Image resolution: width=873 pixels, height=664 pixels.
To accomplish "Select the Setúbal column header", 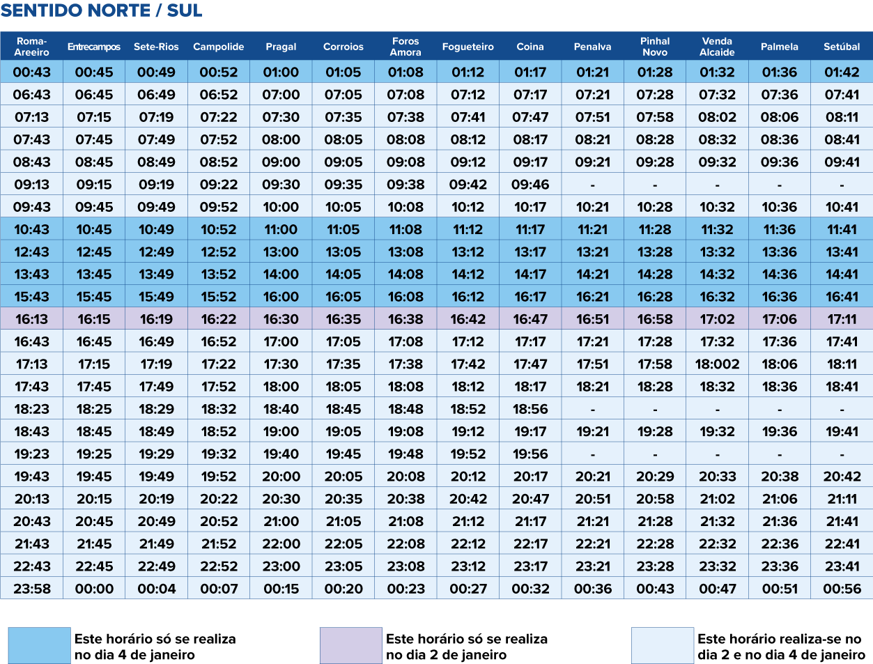I will (842, 47).
